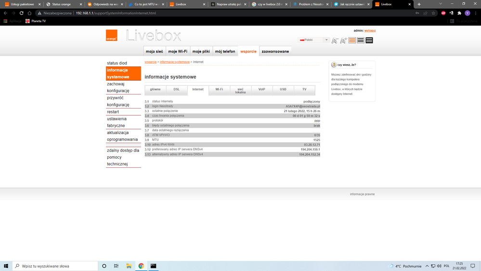
Task: Click the Orange logo in header
Action: (112, 36)
